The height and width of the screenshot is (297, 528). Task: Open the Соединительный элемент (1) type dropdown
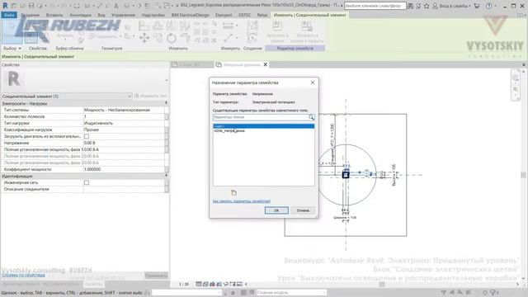coord(67,97)
